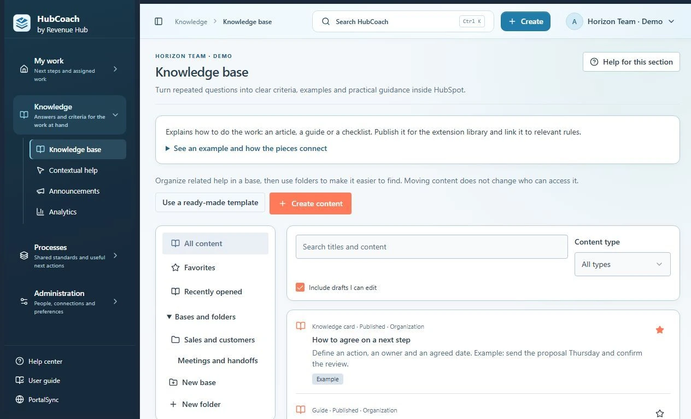The height and width of the screenshot is (419, 691).
Task: Click the Knowledge breadcrumb link
Action: tap(191, 22)
